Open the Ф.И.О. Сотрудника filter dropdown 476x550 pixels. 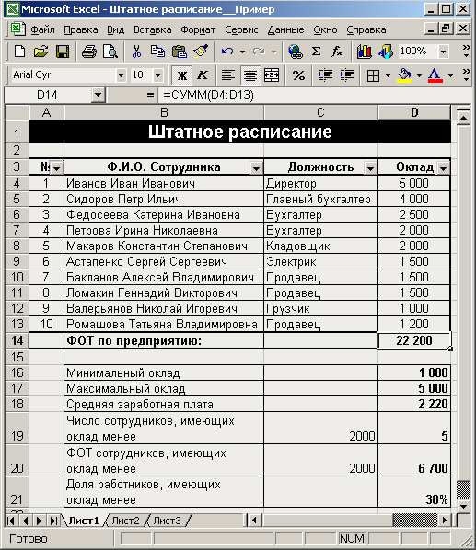point(256,168)
